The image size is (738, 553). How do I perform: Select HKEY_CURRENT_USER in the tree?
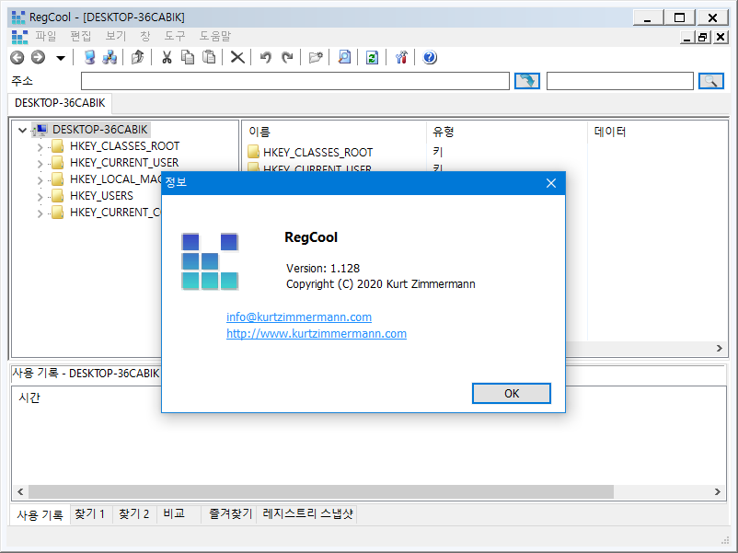coord(124,162)
